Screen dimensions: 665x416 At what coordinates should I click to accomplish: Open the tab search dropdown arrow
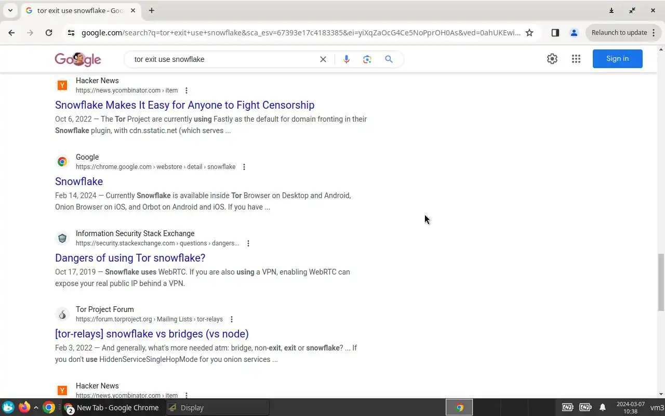pos(10,10)
